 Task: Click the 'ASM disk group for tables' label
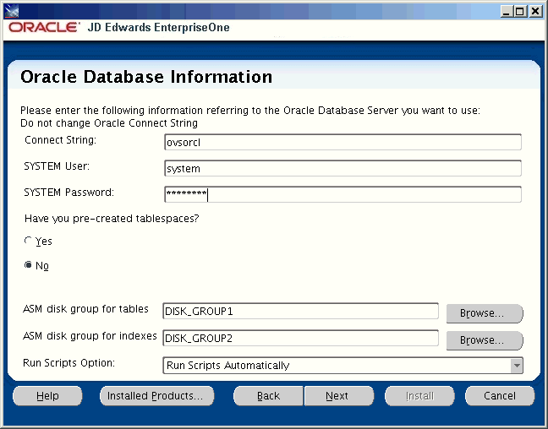coord(85,309)
